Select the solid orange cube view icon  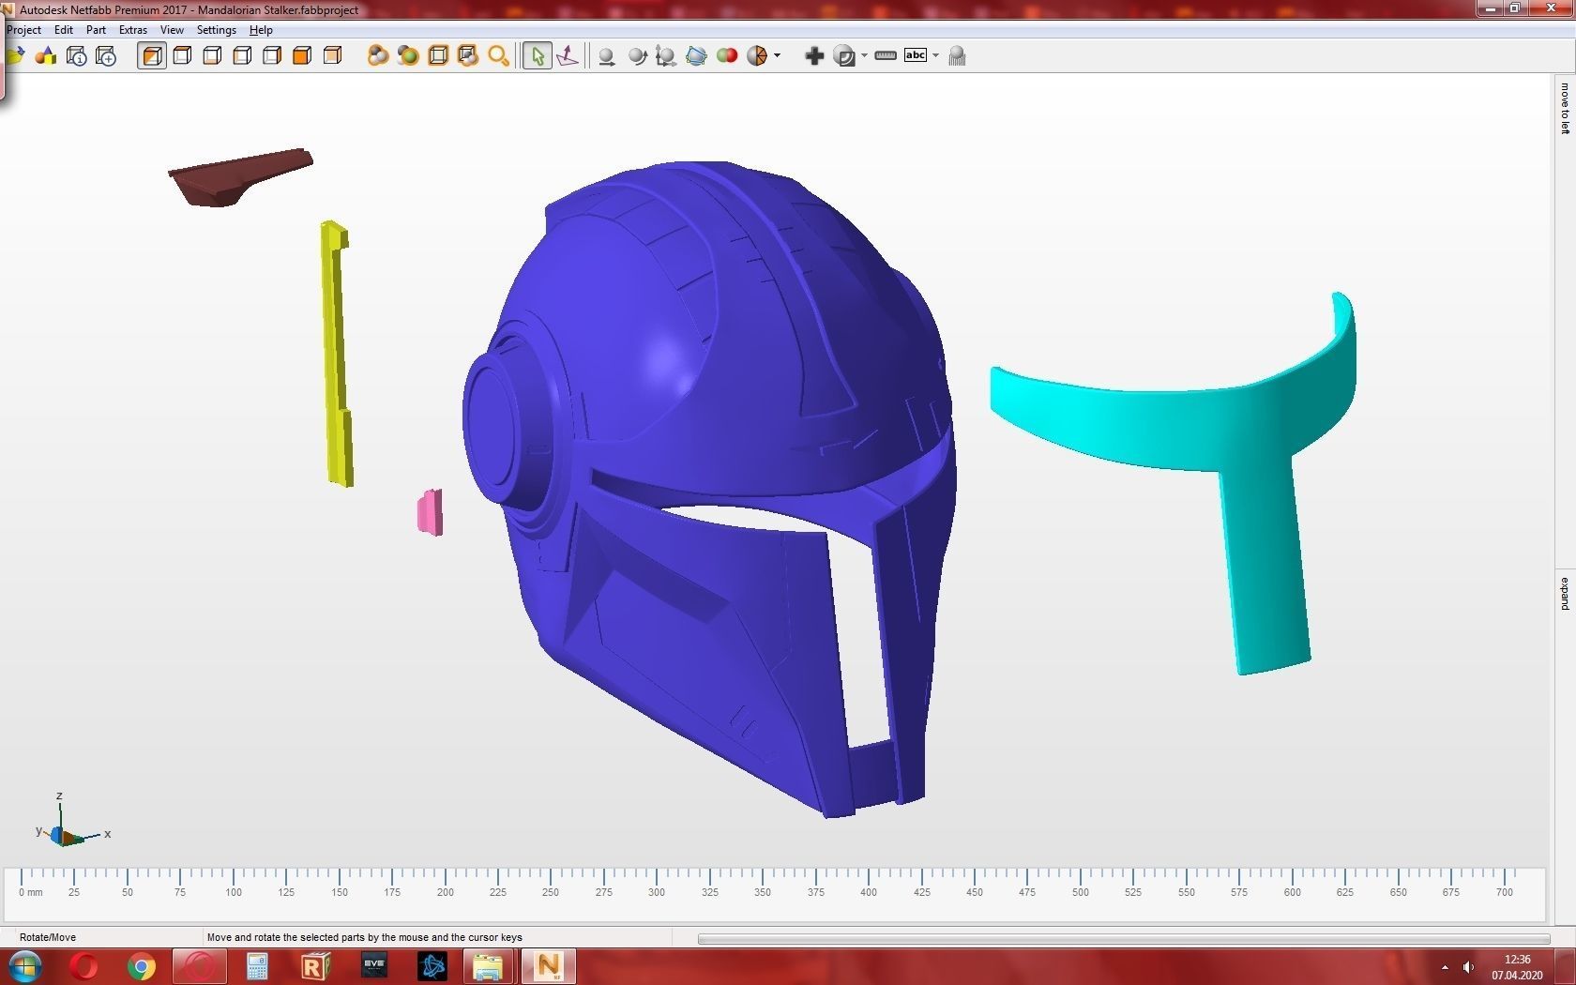pyautogui.click(x=302, y=56)
